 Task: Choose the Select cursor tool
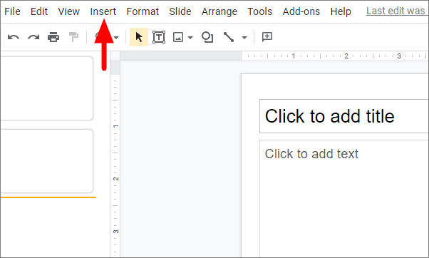pyautogui.click(x=139, y=37)
